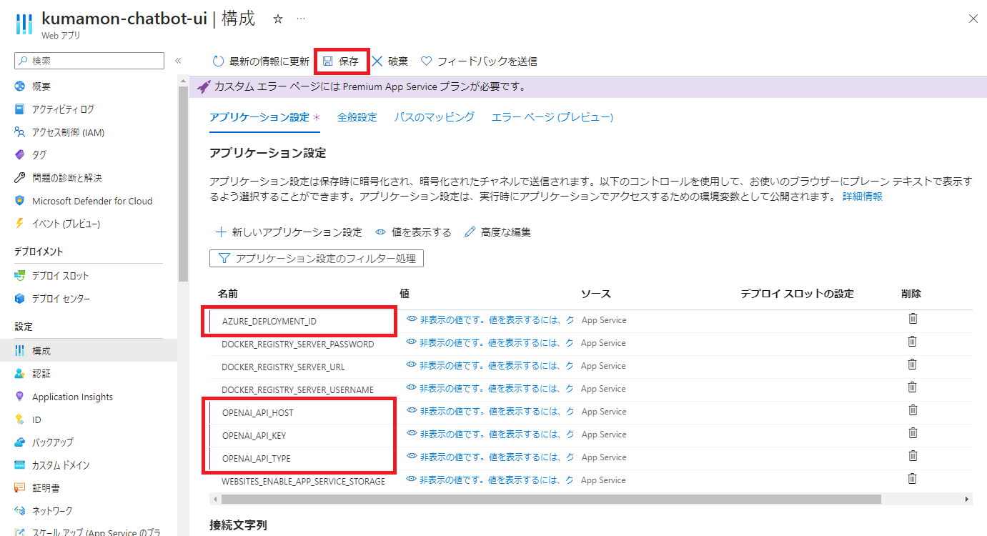Click trash icon for OPENAI_API_KEY row

(x=912, y=433)
